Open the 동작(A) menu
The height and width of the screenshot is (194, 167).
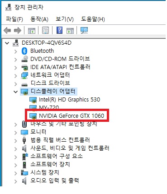pos(39,19)
